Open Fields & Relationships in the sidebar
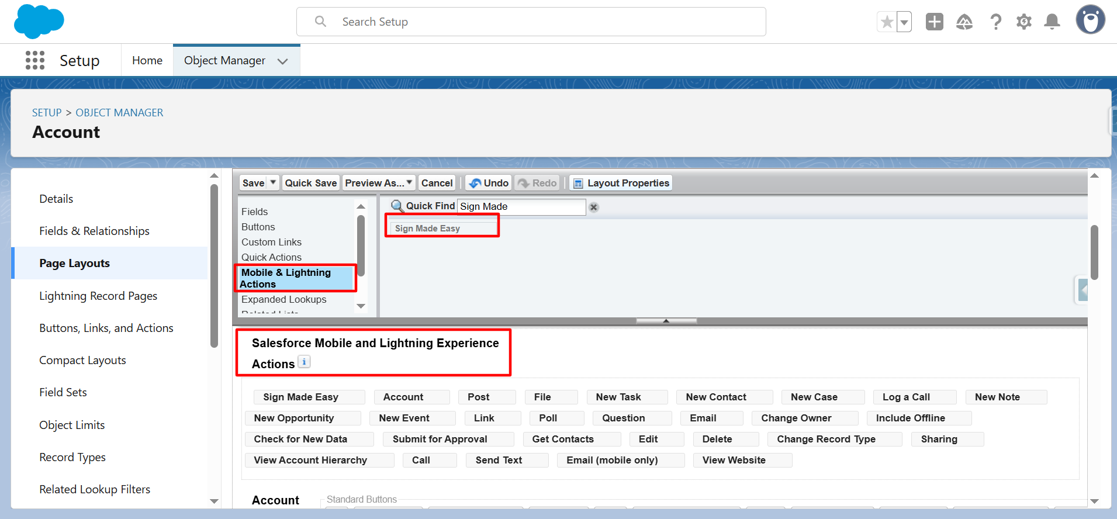This screenshot has height=519, width=1117. pos(94,231)
